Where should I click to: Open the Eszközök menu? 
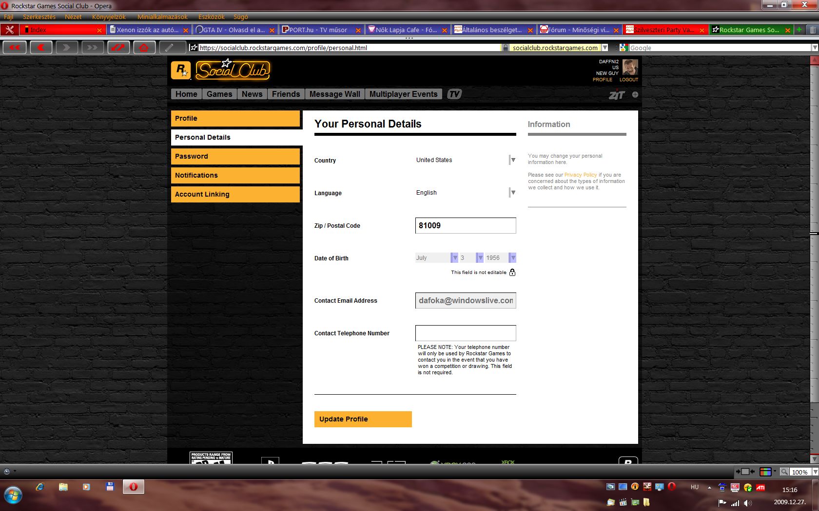coord(211,17)
